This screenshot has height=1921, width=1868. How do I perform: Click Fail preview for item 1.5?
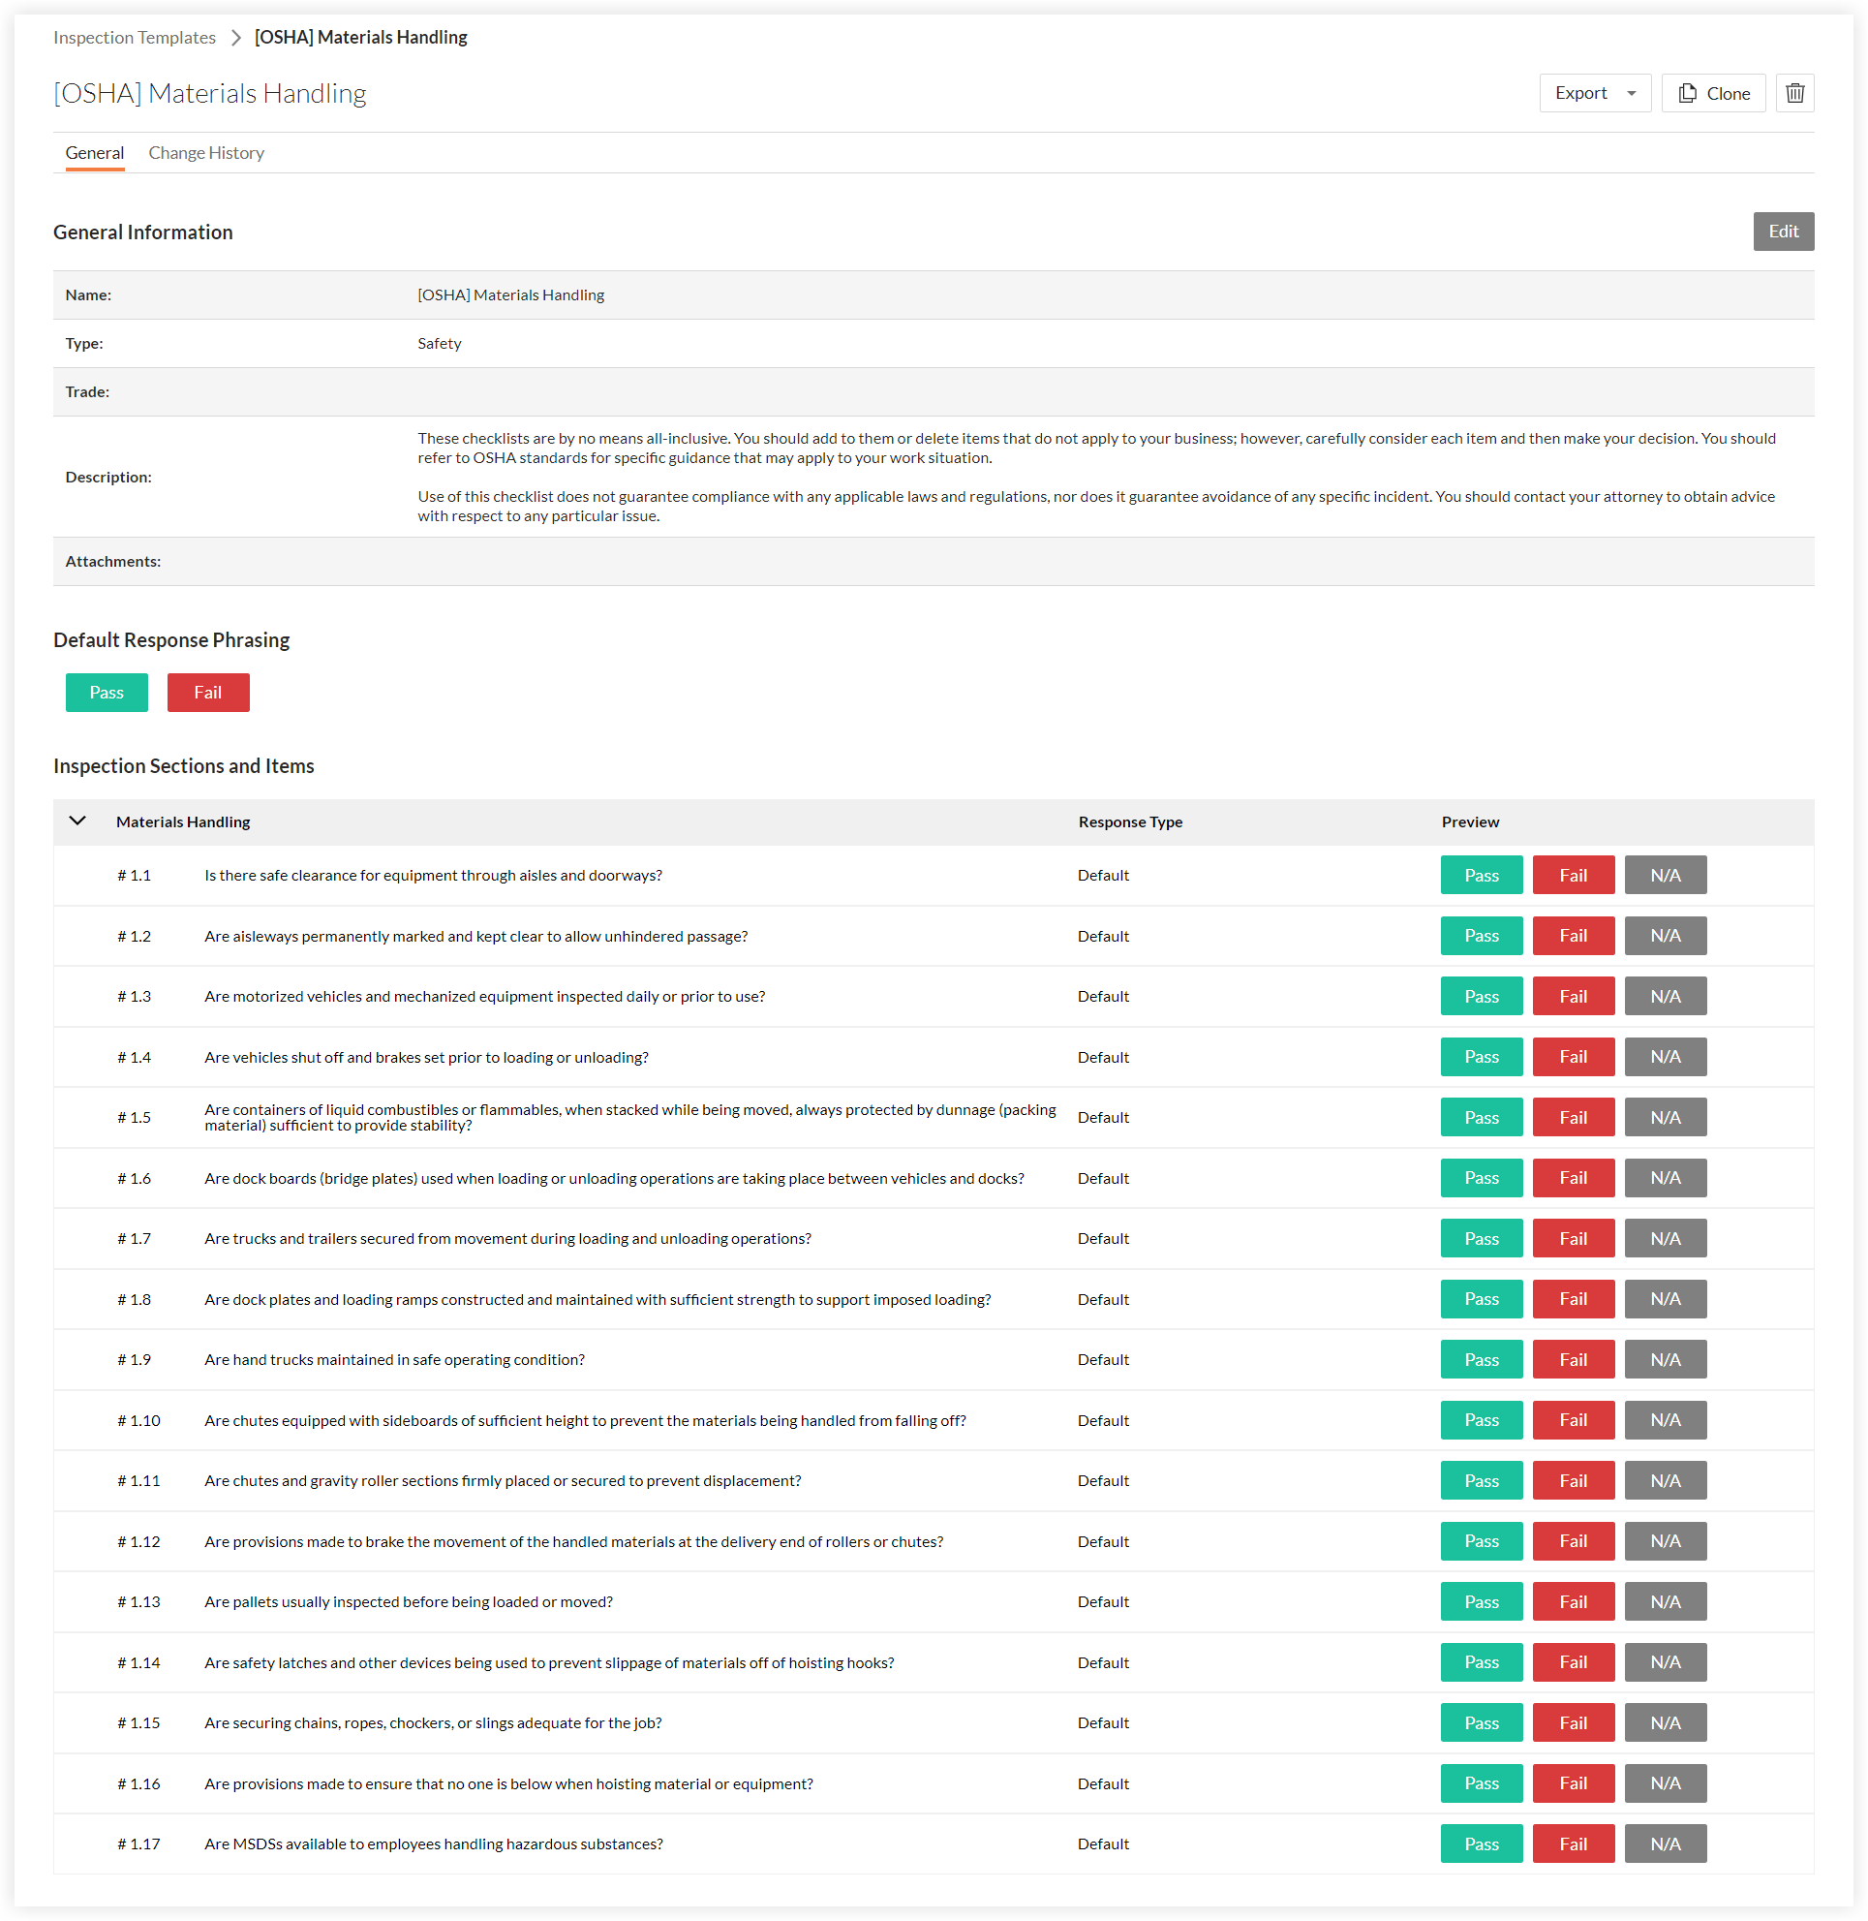[x=1573, y=1117]
